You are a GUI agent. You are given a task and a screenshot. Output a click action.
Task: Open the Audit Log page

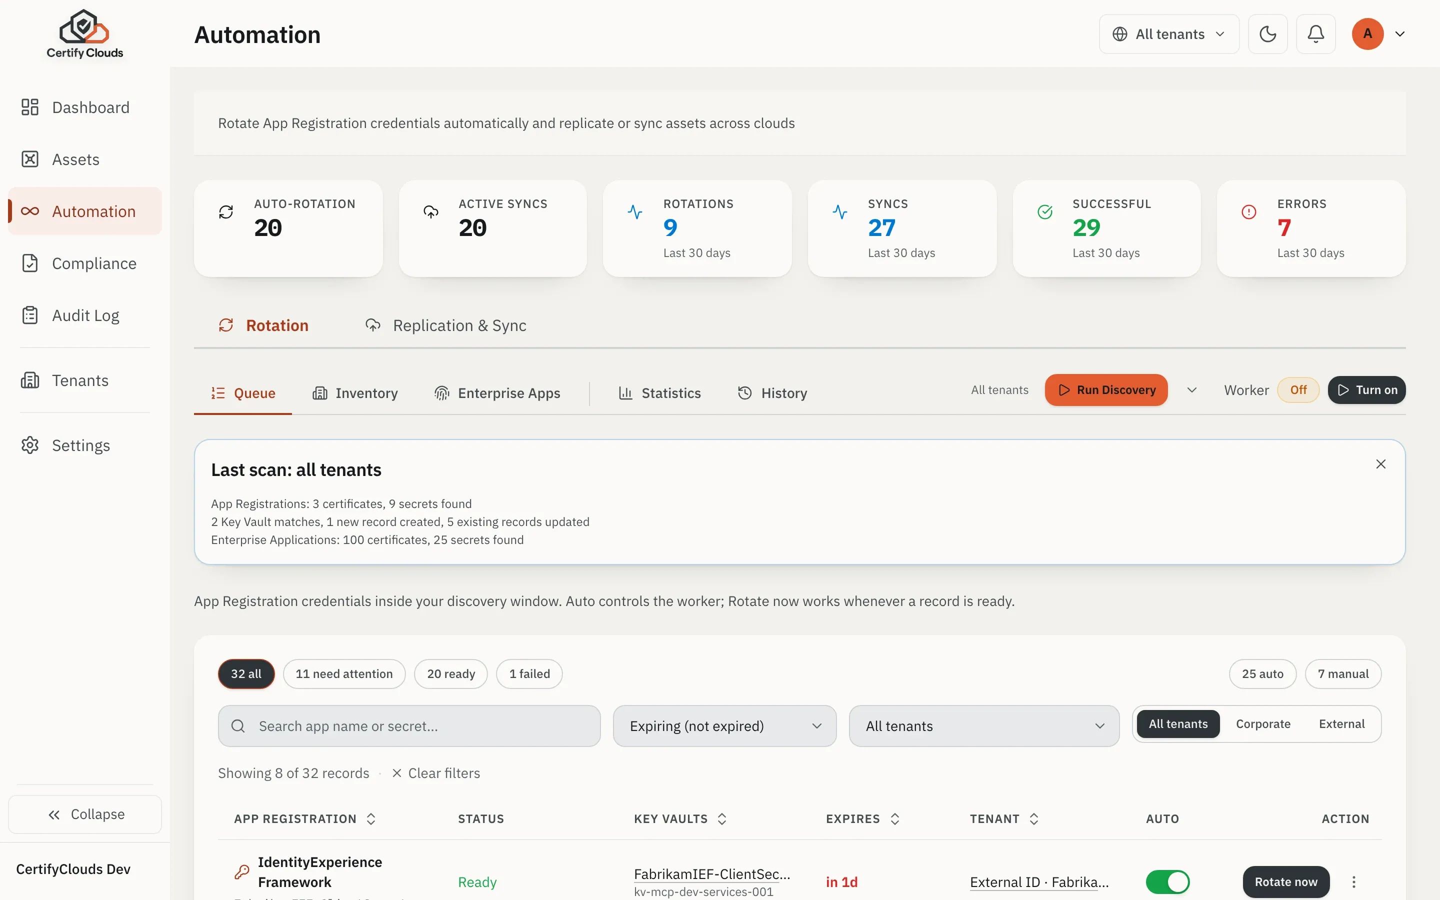tap(84, 315)
